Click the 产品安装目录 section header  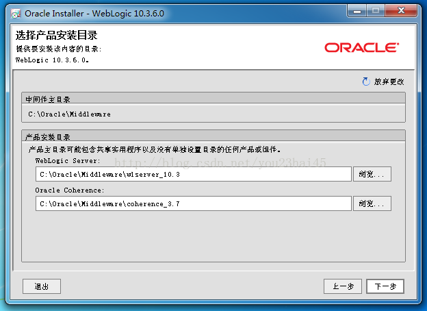pos(213,136)
